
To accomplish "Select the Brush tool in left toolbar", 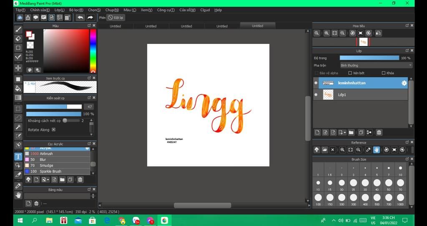I will [x=18, y=29].
